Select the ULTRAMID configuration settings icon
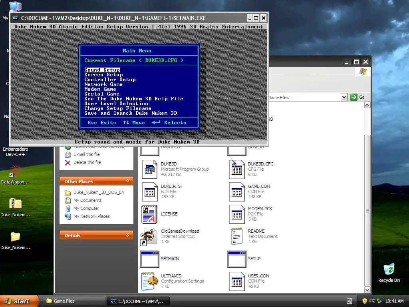Image resolution: width=409 pixels, height=307 pixels. (150, 281)
